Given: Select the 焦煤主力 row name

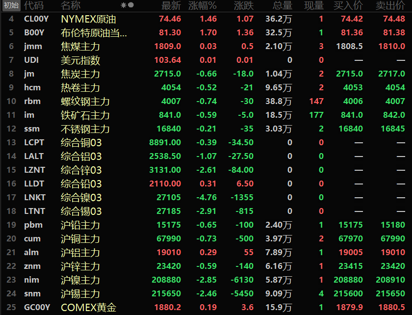Looking at the screenshot, I should (80, 46).
